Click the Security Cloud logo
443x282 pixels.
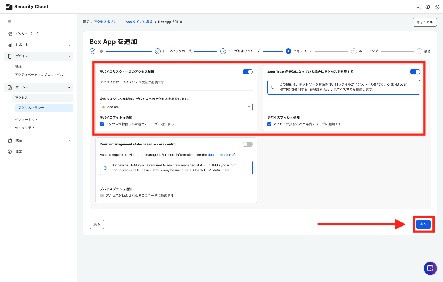coord(27,7)
